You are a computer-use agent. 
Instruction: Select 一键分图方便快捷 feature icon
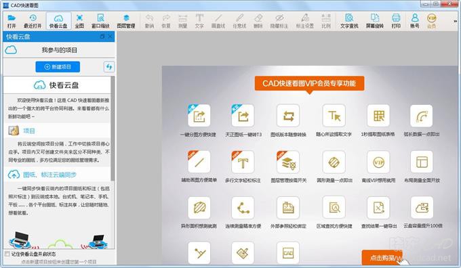pos(199,116)
